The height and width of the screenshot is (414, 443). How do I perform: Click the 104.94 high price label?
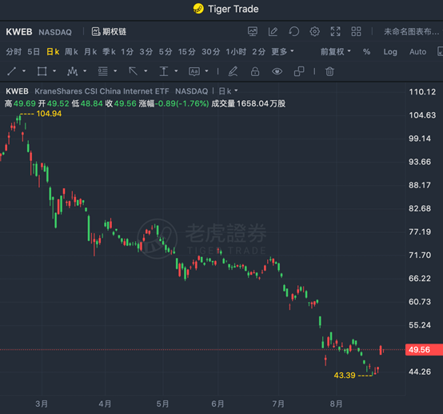(x=49, y=114)
